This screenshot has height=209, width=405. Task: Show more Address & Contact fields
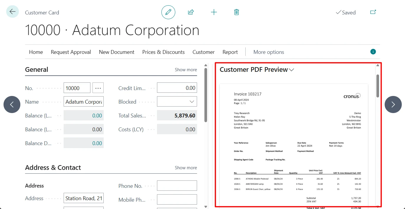pyautogui.click(x=186, y=168)
